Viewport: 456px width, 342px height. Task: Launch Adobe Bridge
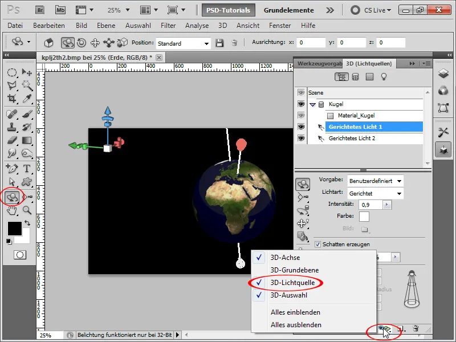click(x=40, y=10)
